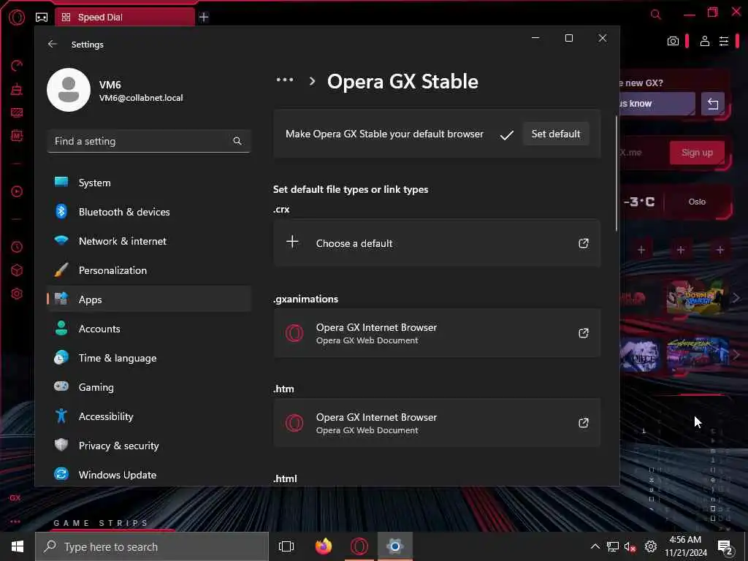This screenshot has height=561, width=748.
Task: Click the Find a setting search field
Action: pyautogui.click(x=149, y=141)
